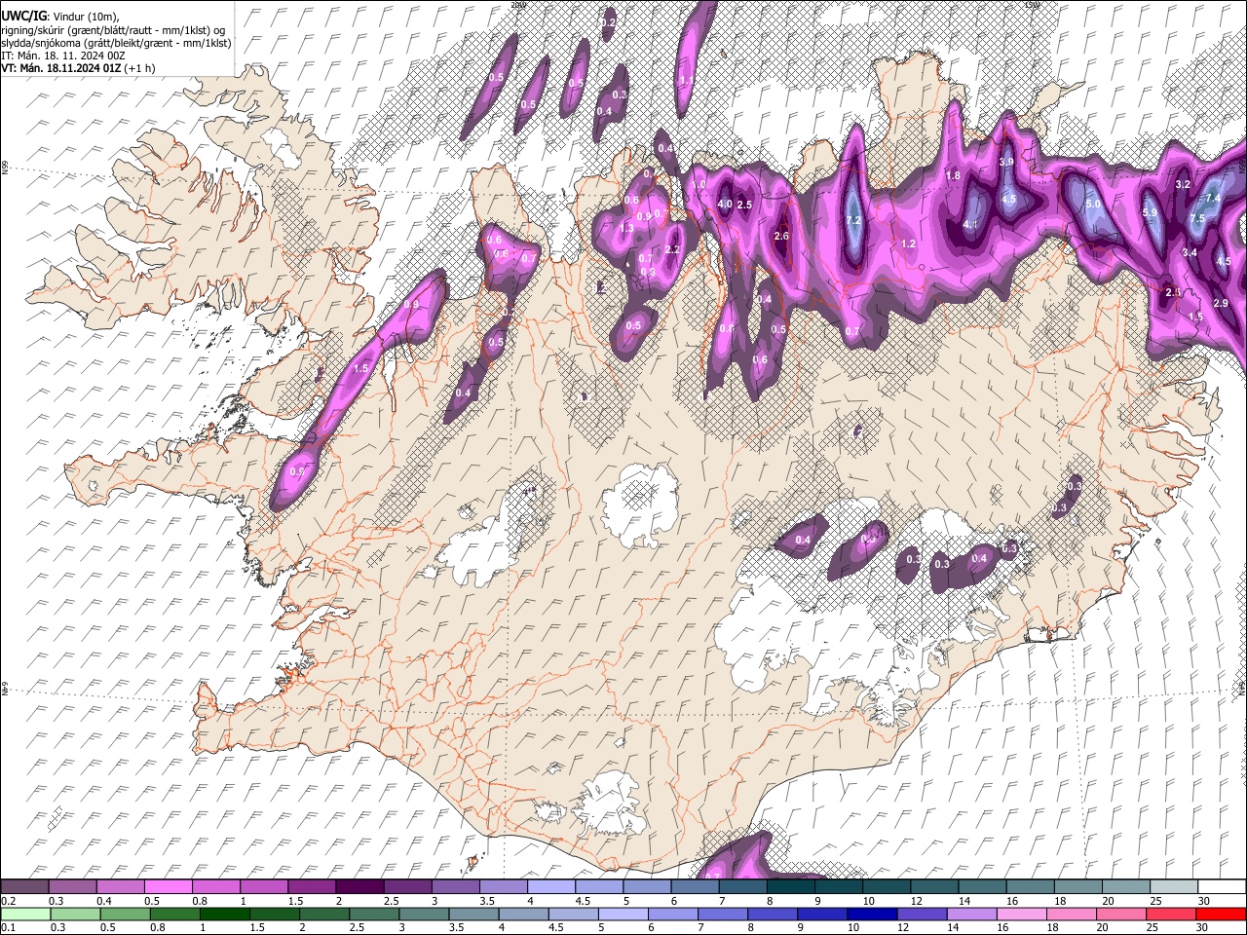Click the lower legend swatch between 7 and 8
Image resolution: width=1247 pixels, height=935 pixels.
pyautogui.click(x=723, y=914)
